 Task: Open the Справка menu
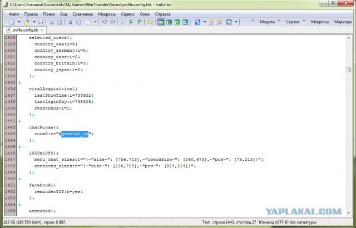point(162,14)
